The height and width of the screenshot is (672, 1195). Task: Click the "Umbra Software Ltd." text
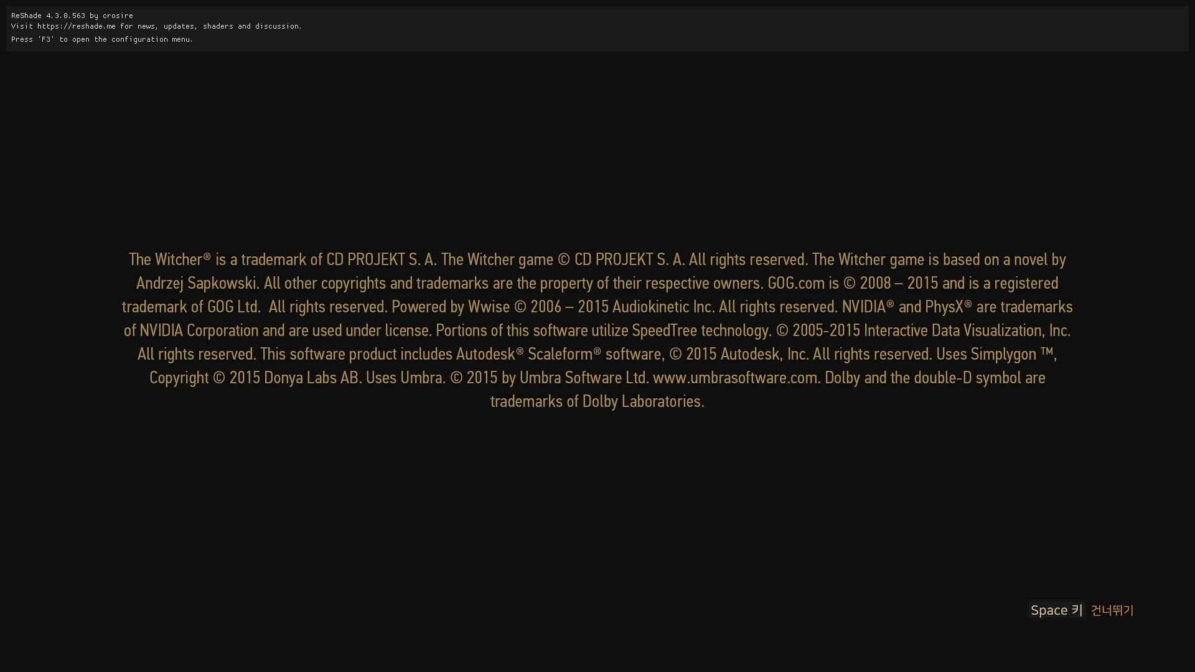(x=584, y=378)
